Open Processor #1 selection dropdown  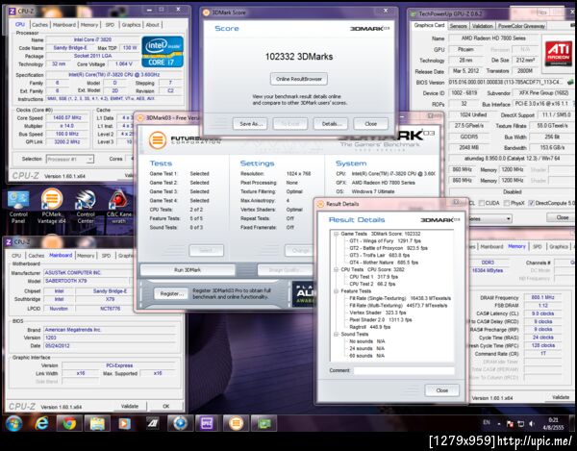coord(72,158)
